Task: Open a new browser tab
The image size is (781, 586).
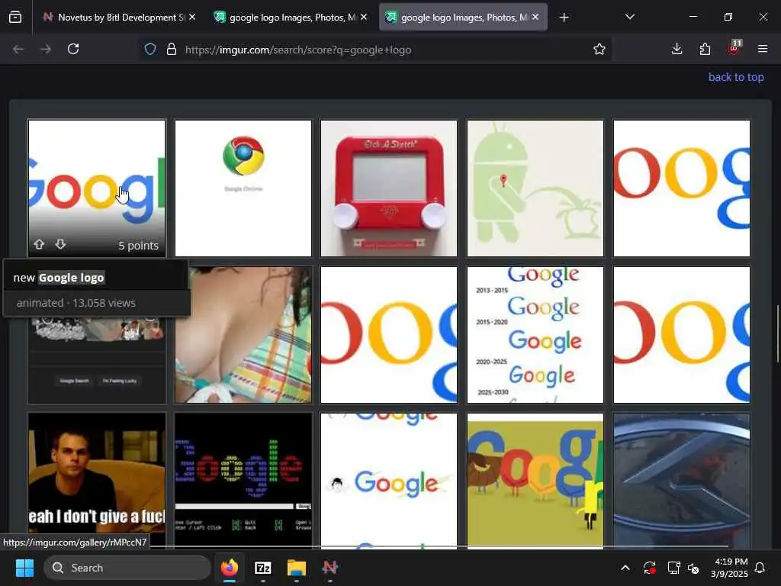Action: (564, 18)
